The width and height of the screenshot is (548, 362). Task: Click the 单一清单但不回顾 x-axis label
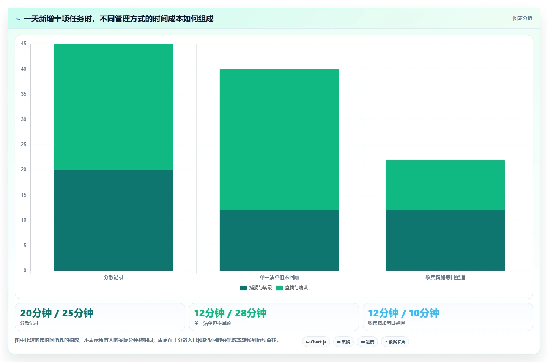279,277
